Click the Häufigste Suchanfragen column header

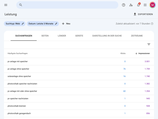pyautogui.click(x=17, y=53)
